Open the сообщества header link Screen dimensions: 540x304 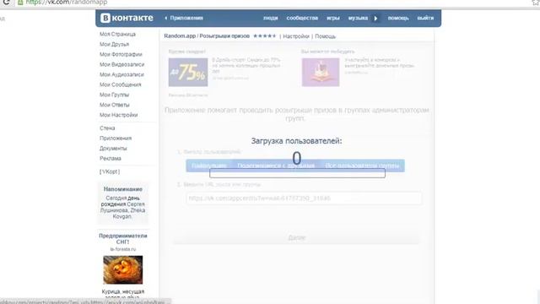click(x=302, y=18)
